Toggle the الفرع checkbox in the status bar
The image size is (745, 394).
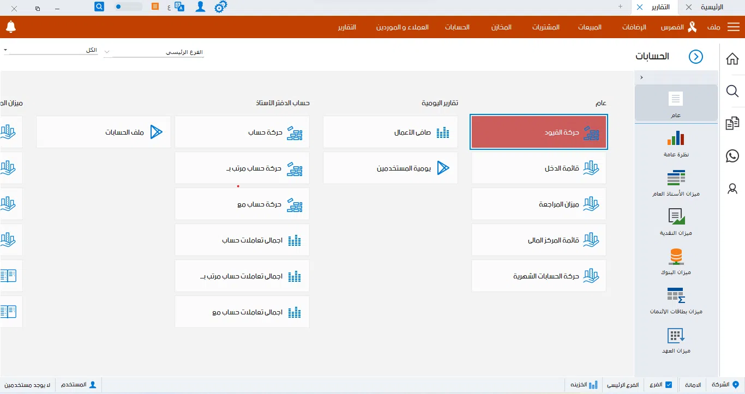point(669,384)
